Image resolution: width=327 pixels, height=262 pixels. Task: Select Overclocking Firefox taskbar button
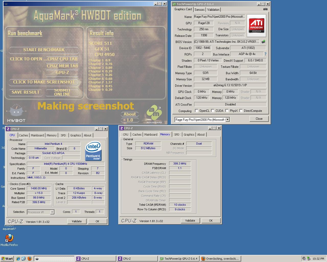220,259
